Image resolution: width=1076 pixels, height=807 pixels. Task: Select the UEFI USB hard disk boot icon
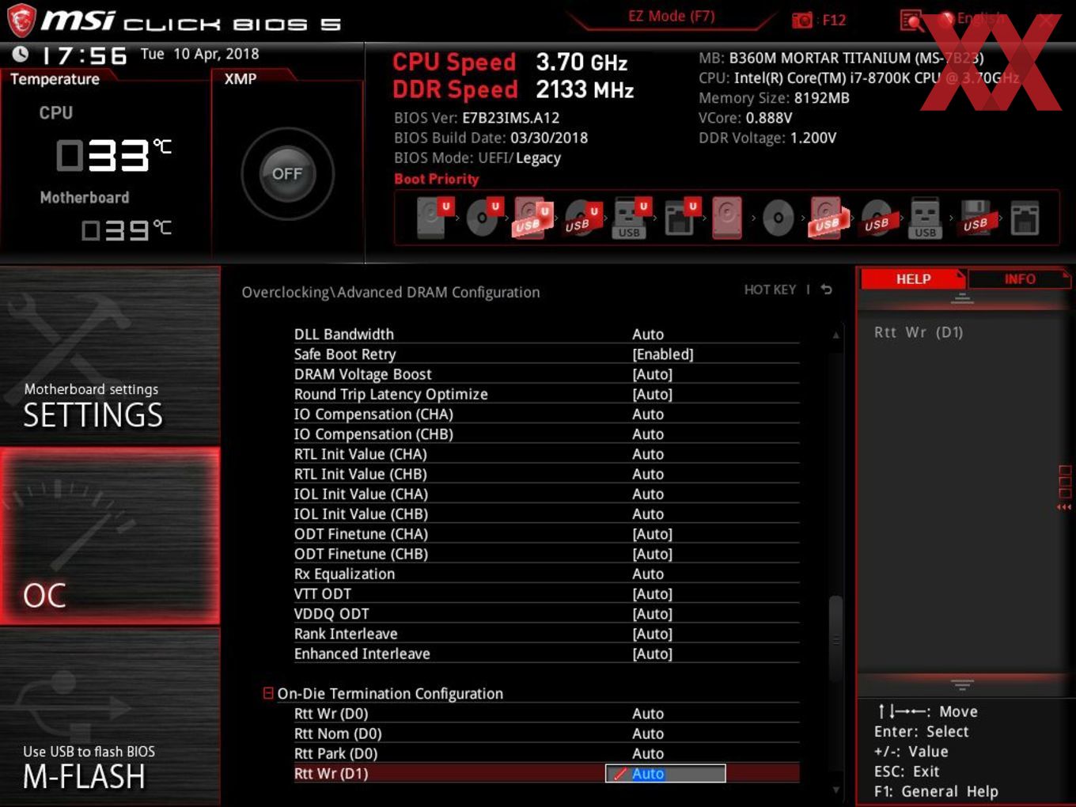tap(532, 218)
